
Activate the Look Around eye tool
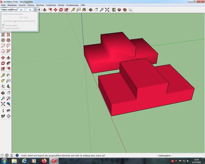(x=8, y=110)
